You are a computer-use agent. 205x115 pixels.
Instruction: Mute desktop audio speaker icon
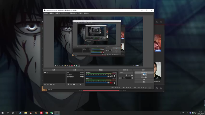[x=111, y=76]
